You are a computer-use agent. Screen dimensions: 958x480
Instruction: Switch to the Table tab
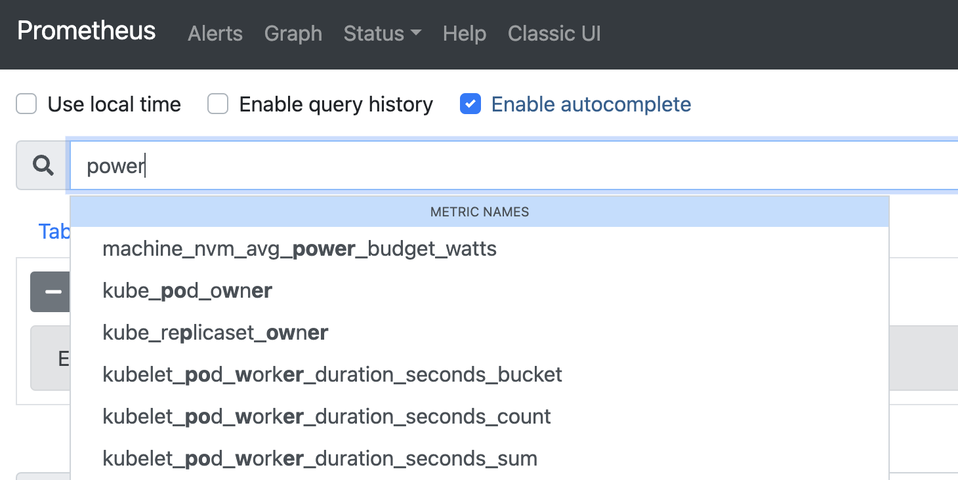[x=56, y=231]
